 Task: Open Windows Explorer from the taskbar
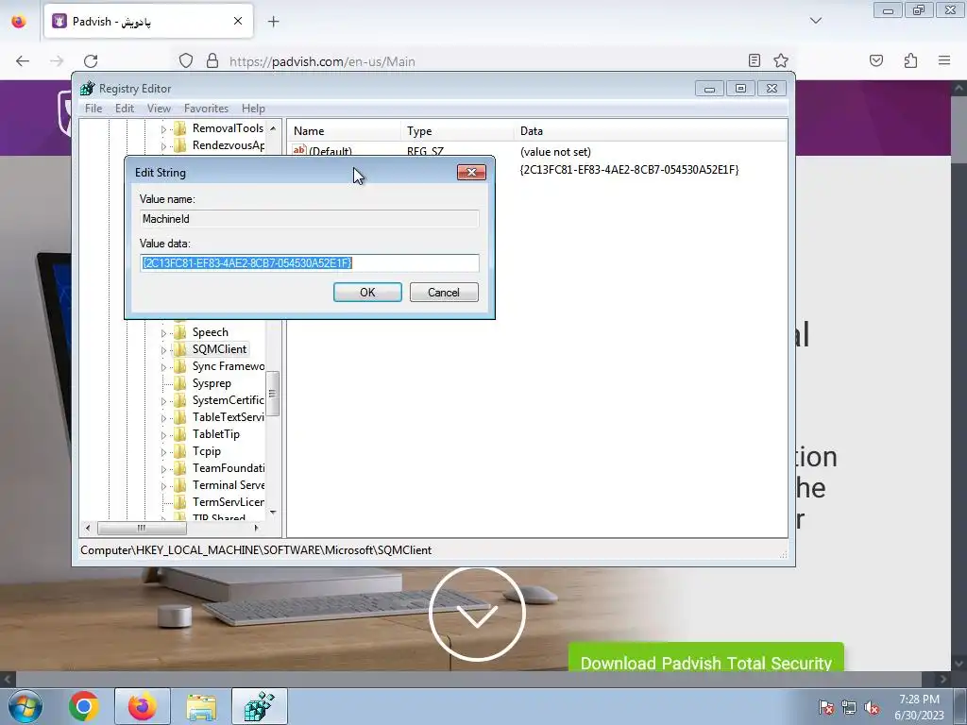tap(201, 706)
